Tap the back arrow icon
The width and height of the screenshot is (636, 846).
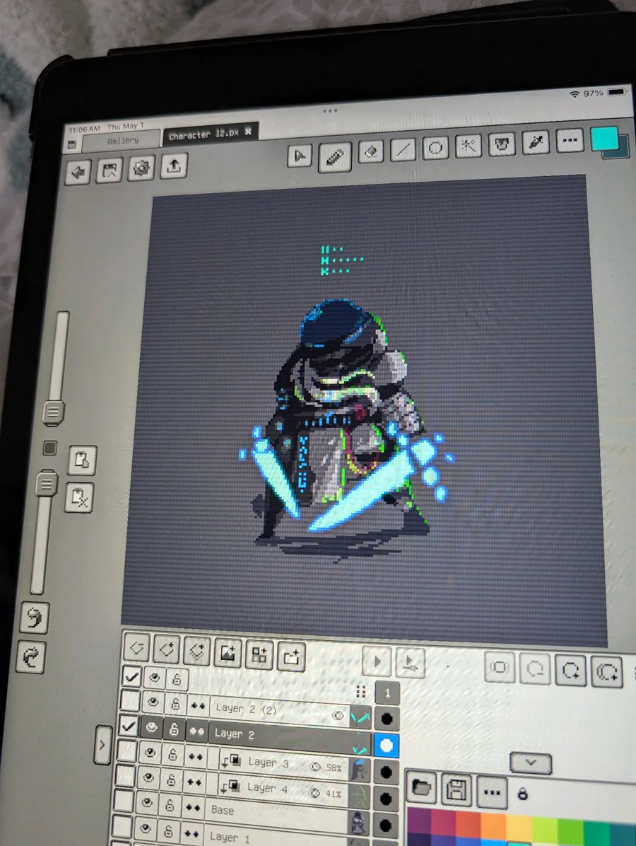(x=78, y=173)
